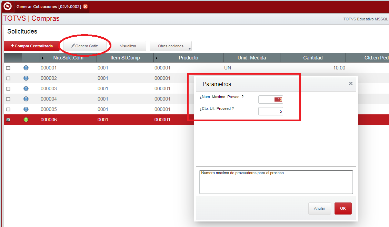The width and height of the screenshot is (389, 227).
Task: Toggle checkbox for request 000003
Action: (x=8, y=89)
